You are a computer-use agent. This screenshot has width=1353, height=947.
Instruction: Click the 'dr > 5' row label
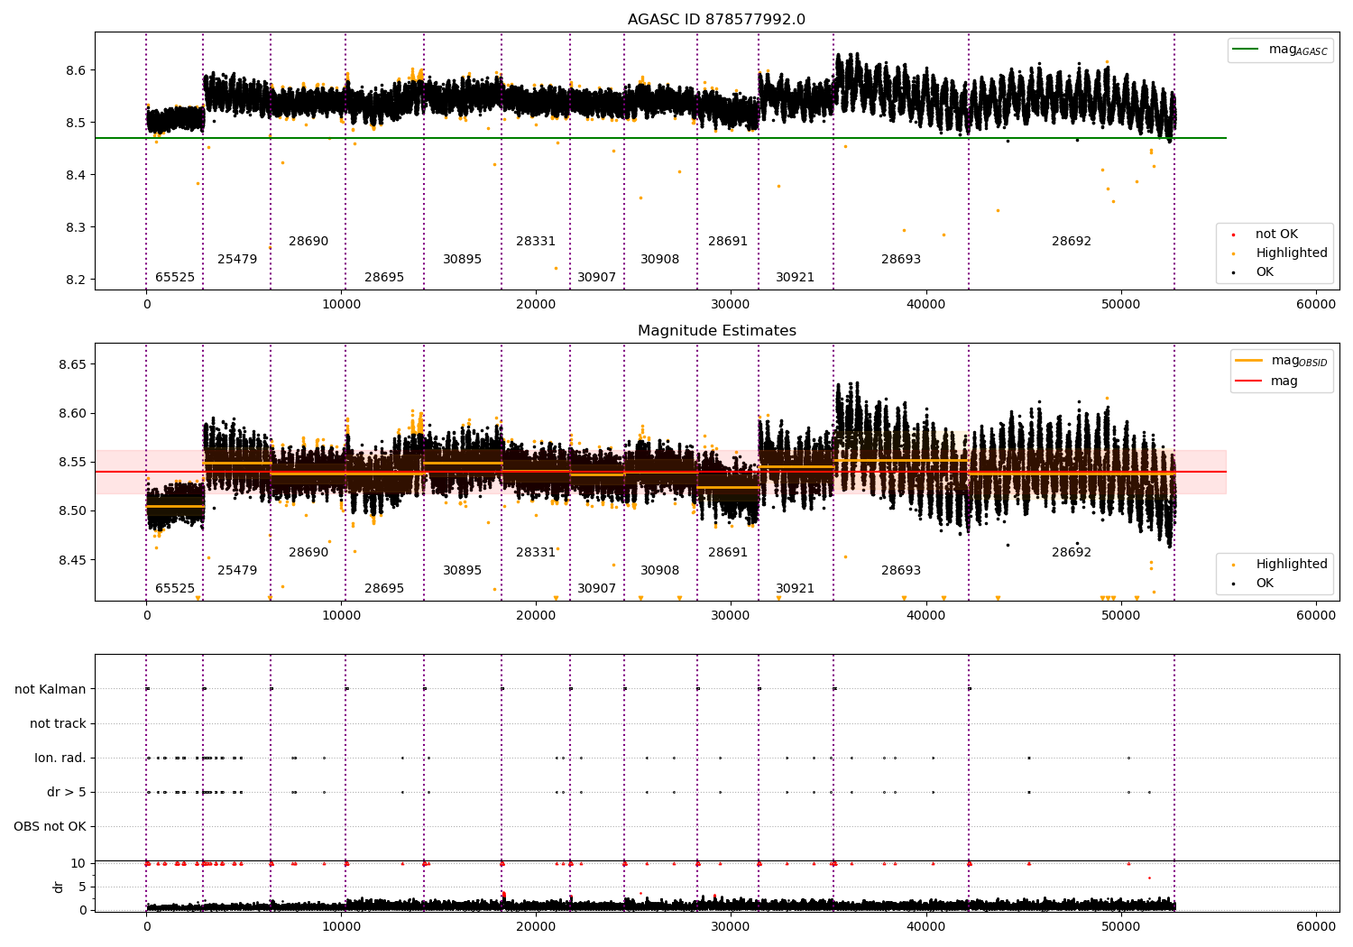pyautogui.click(x=67, y=792)
